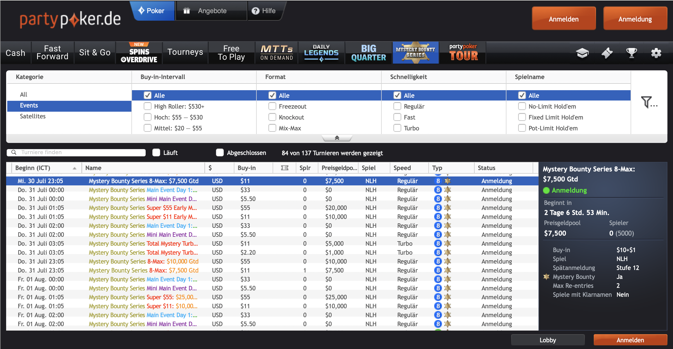This screenshot has width=673, height=349.
Task: Enable the Knockout format checkbox
Action: tap(272, 117)
